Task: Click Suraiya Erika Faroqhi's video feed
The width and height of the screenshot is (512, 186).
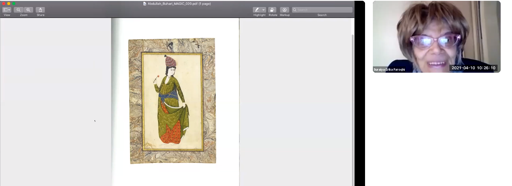Action: pyautogui.click(x=437, y=37)
